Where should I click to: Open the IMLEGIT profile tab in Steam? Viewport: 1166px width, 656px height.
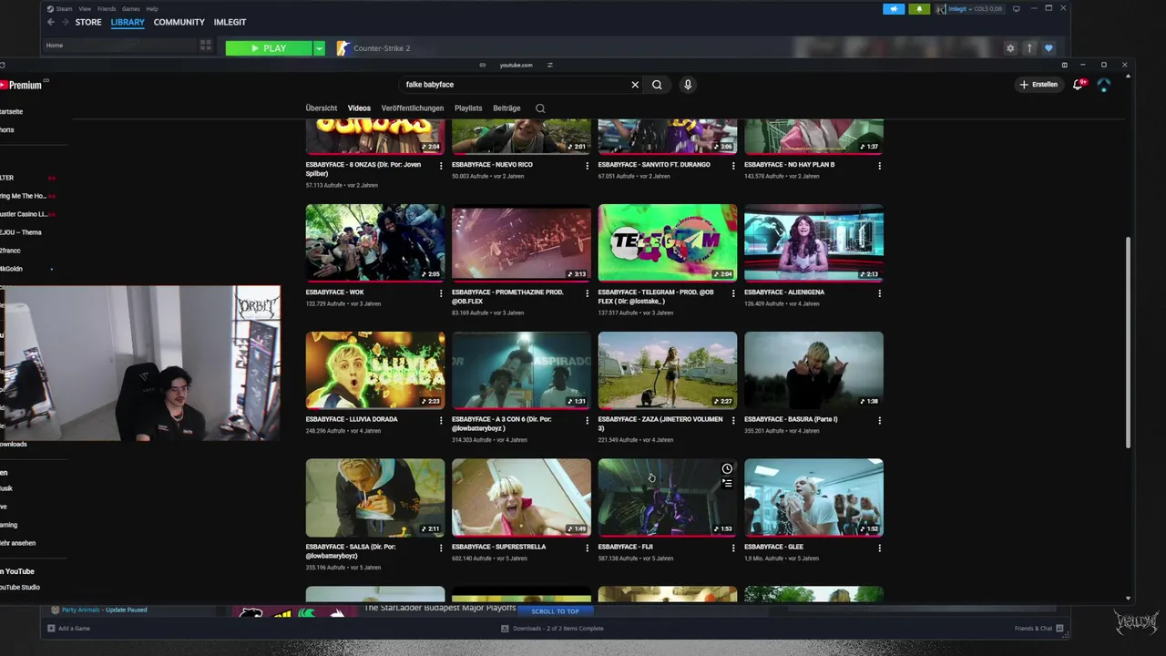pos(230,22)
